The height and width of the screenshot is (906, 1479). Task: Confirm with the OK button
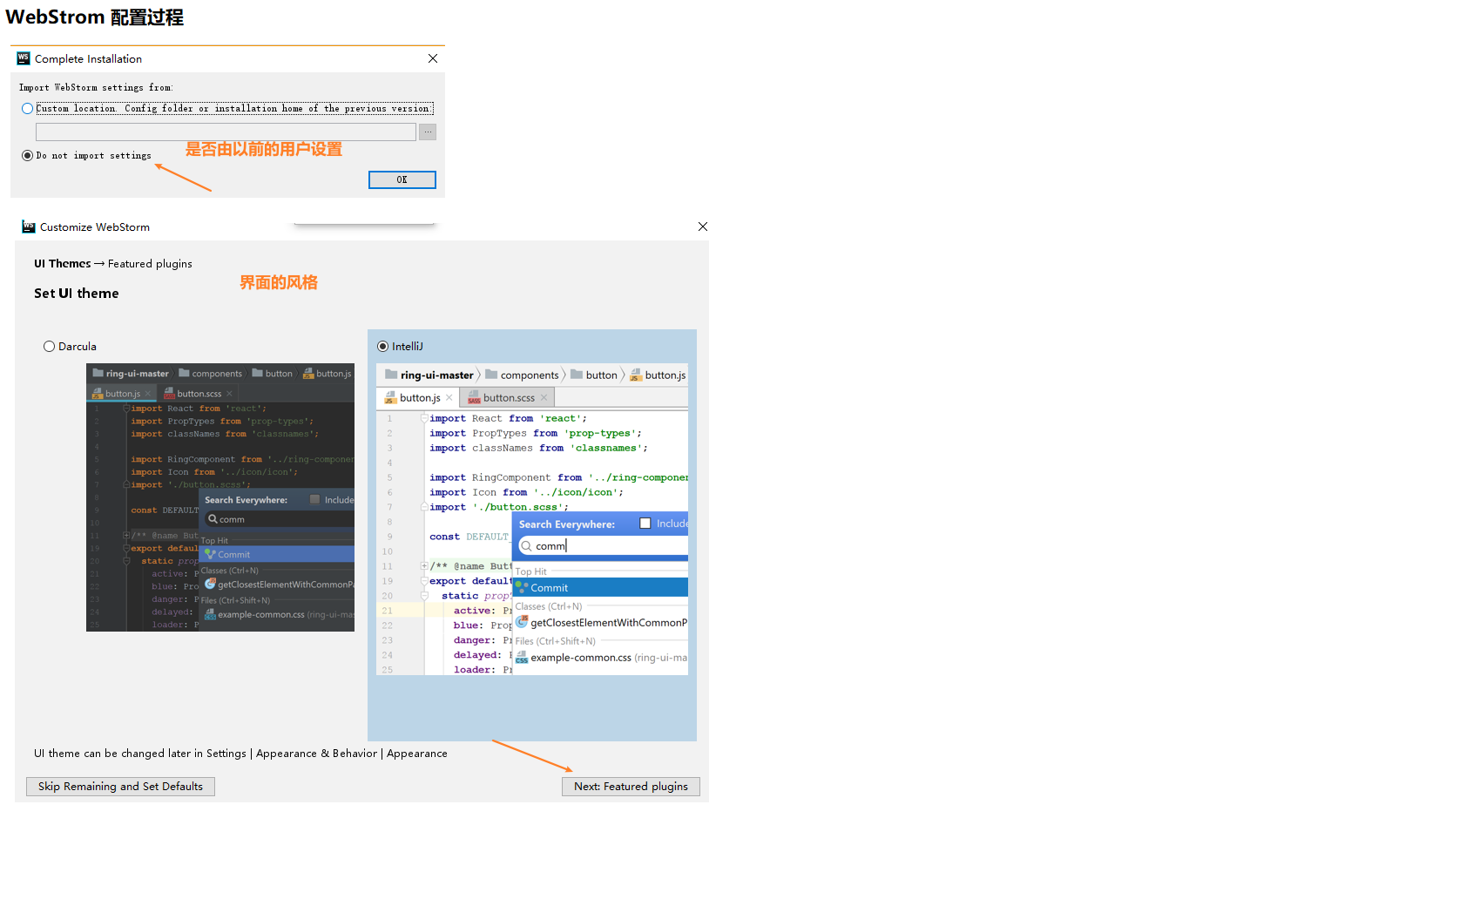pyautogui.click(x=402, y=179)
